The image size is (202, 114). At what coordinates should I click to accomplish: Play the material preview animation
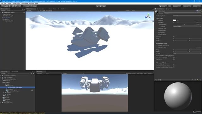(x=192, y=80)
